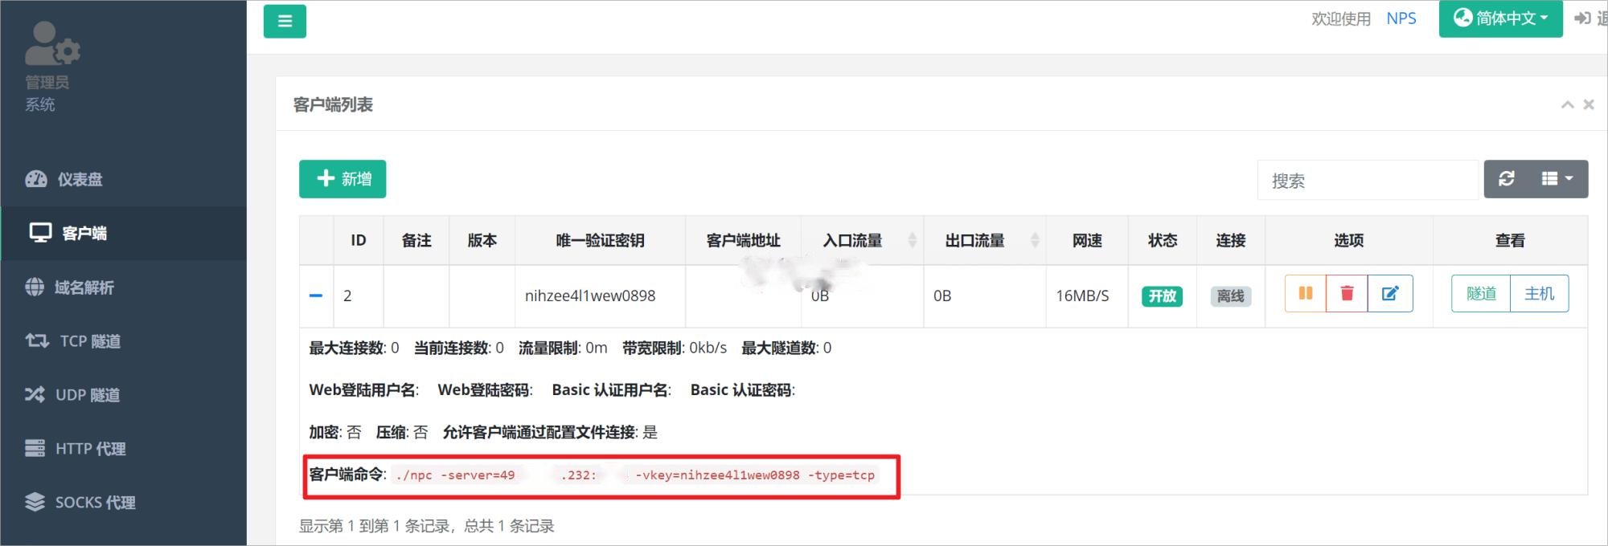The width and height of the screenshot is (1608, 546).
Task: Collapse the client list panel chevron
Action: coord(1567,104)
